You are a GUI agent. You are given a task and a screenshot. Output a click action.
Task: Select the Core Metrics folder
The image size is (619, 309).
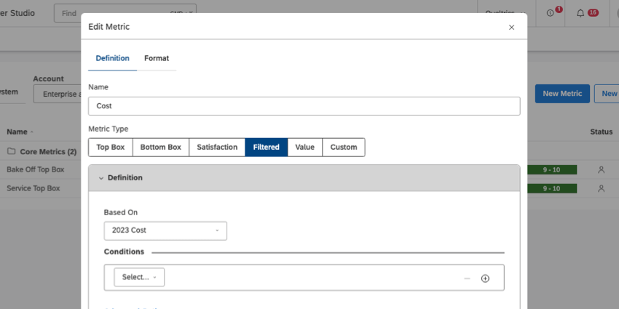[42, 152]
